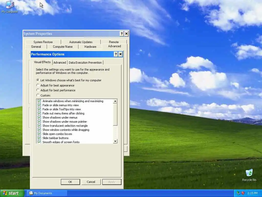262x197 pixels.
Task: Switch to Performance Options Advanced tab
Action: click(x=60, y=63)
